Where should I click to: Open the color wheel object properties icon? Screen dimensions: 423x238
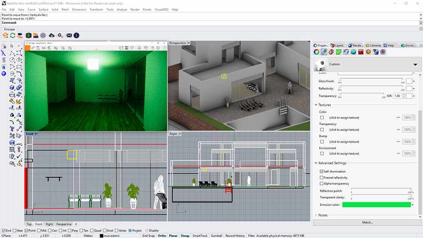tap(316, 52)
